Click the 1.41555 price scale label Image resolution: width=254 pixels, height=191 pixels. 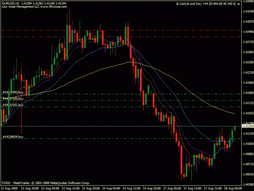(x=248, y=113)
